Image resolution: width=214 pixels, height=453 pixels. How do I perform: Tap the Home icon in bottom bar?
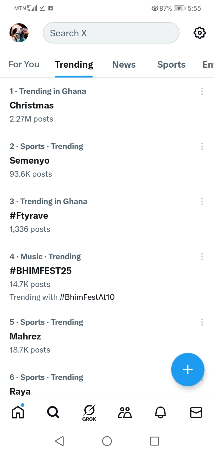pos(18,412)
